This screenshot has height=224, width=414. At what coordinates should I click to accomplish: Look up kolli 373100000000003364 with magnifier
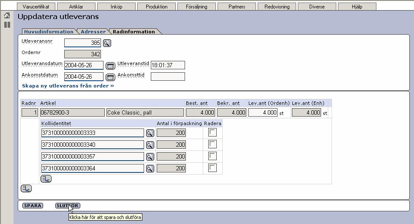click(x=150, y=169)
